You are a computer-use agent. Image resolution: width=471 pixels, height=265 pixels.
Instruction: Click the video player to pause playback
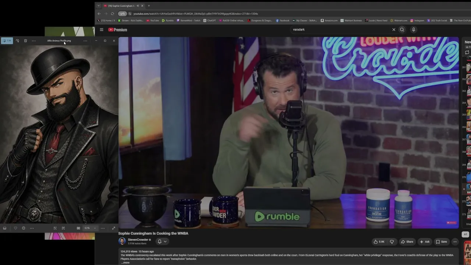click(x=288, y=132)
